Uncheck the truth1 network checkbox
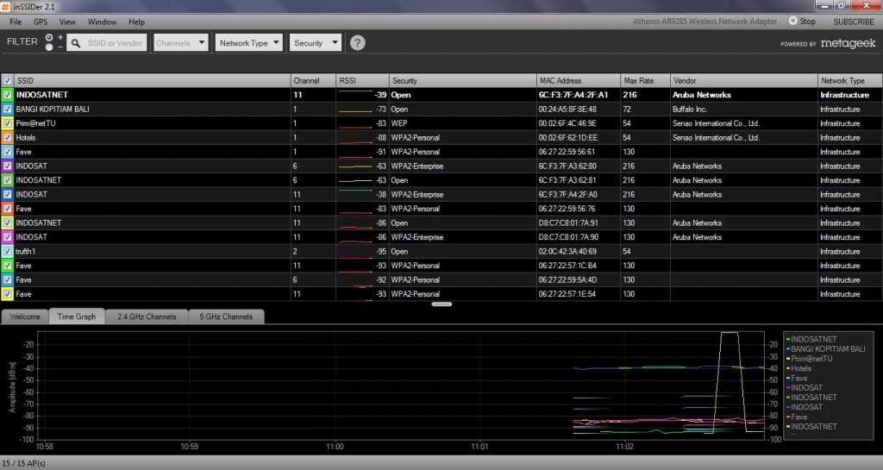 point(7,251)
